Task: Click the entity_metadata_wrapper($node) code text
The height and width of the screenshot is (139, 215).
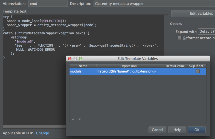Action: pyautogui.click(x=66, y=25)
